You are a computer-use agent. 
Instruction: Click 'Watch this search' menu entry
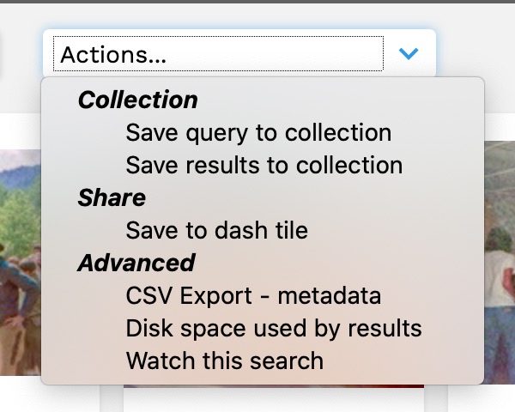pos(224,360)
